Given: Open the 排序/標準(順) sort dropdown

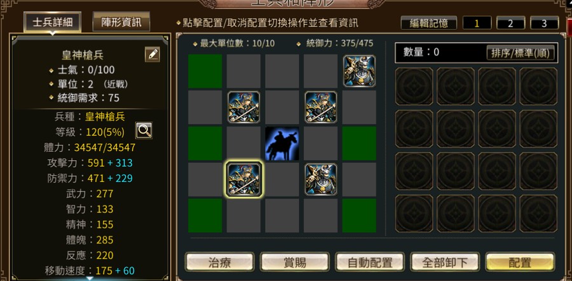Looking at the screenshot, I should pyautogui.click(x=521, y=53).
